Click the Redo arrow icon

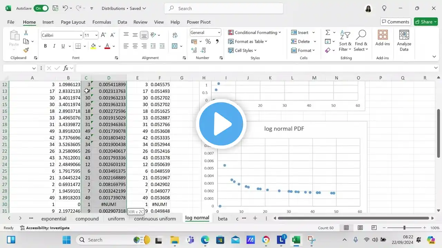(78, 8)
